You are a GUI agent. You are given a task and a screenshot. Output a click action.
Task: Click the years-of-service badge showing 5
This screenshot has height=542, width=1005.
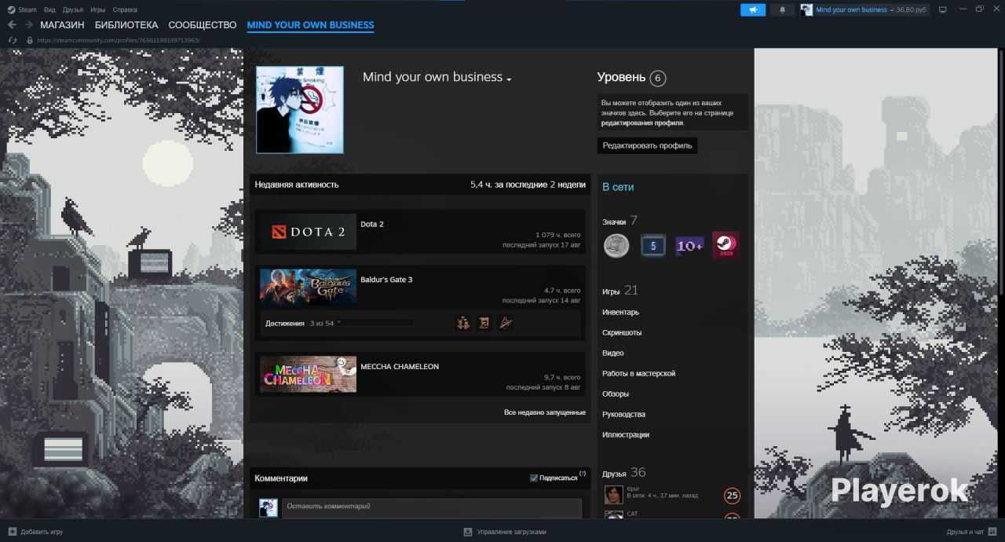pos(653,246)
